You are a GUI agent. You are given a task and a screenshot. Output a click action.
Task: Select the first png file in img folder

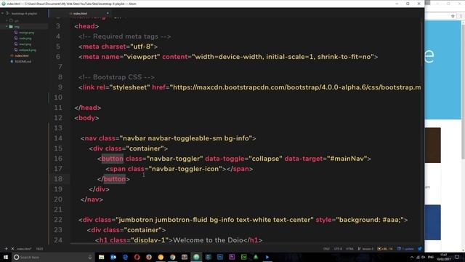pyautogui.click(x=26, y=32)
